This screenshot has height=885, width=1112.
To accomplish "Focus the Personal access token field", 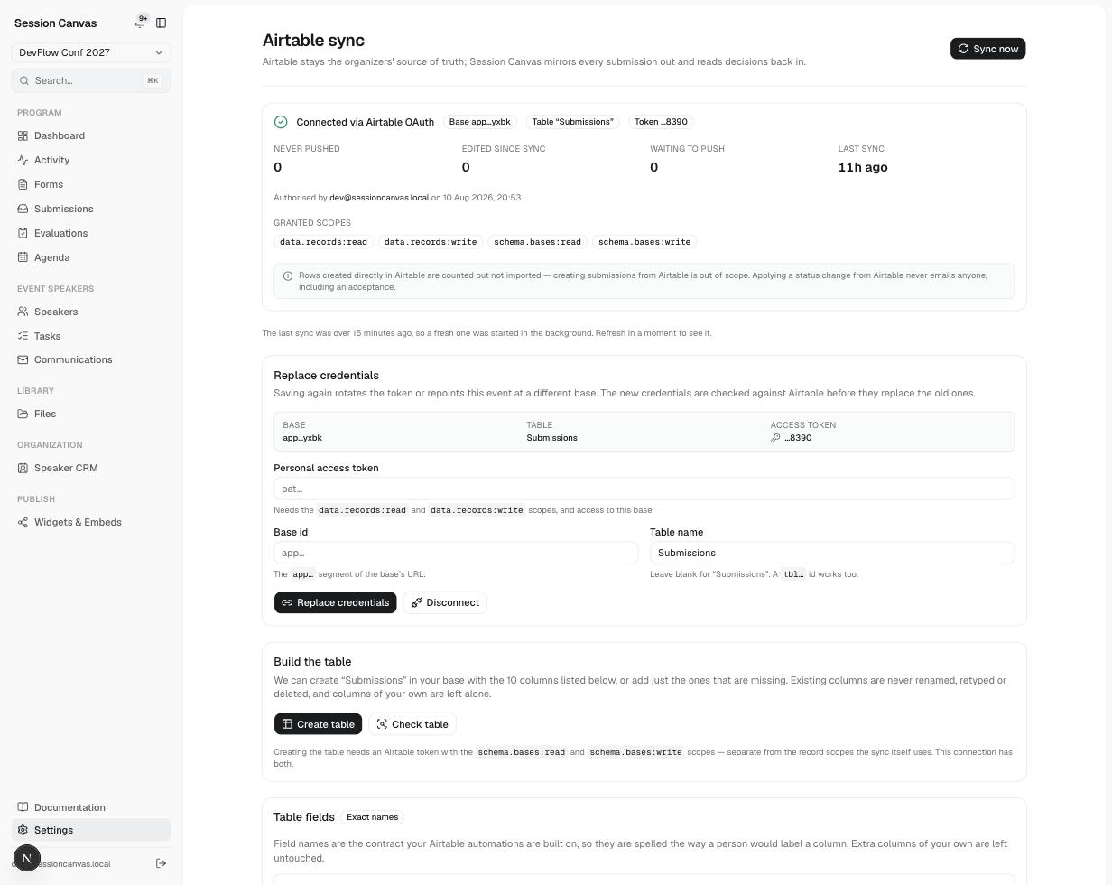I will (644, 489).
